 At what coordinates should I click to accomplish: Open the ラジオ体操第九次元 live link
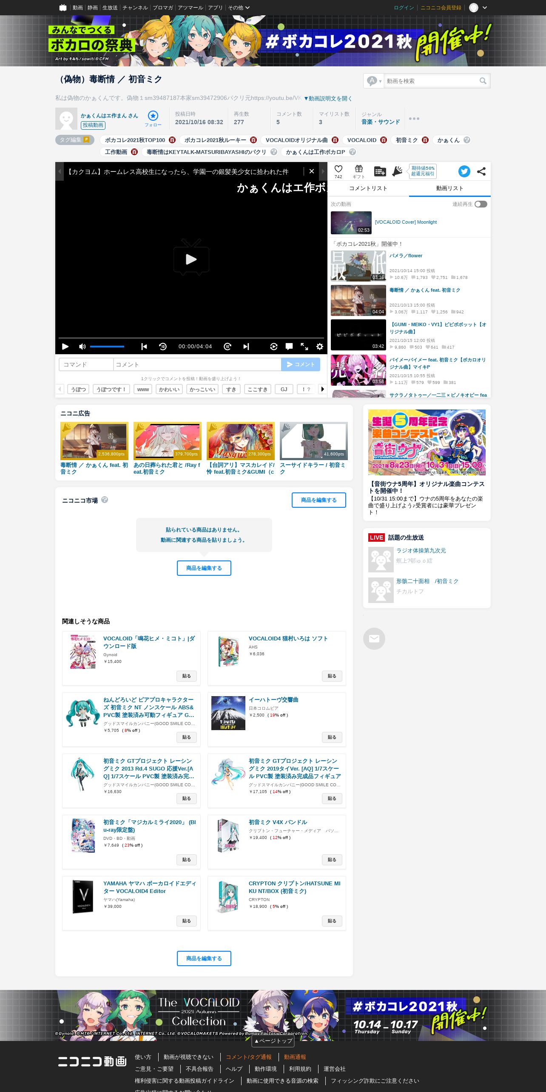421,550
